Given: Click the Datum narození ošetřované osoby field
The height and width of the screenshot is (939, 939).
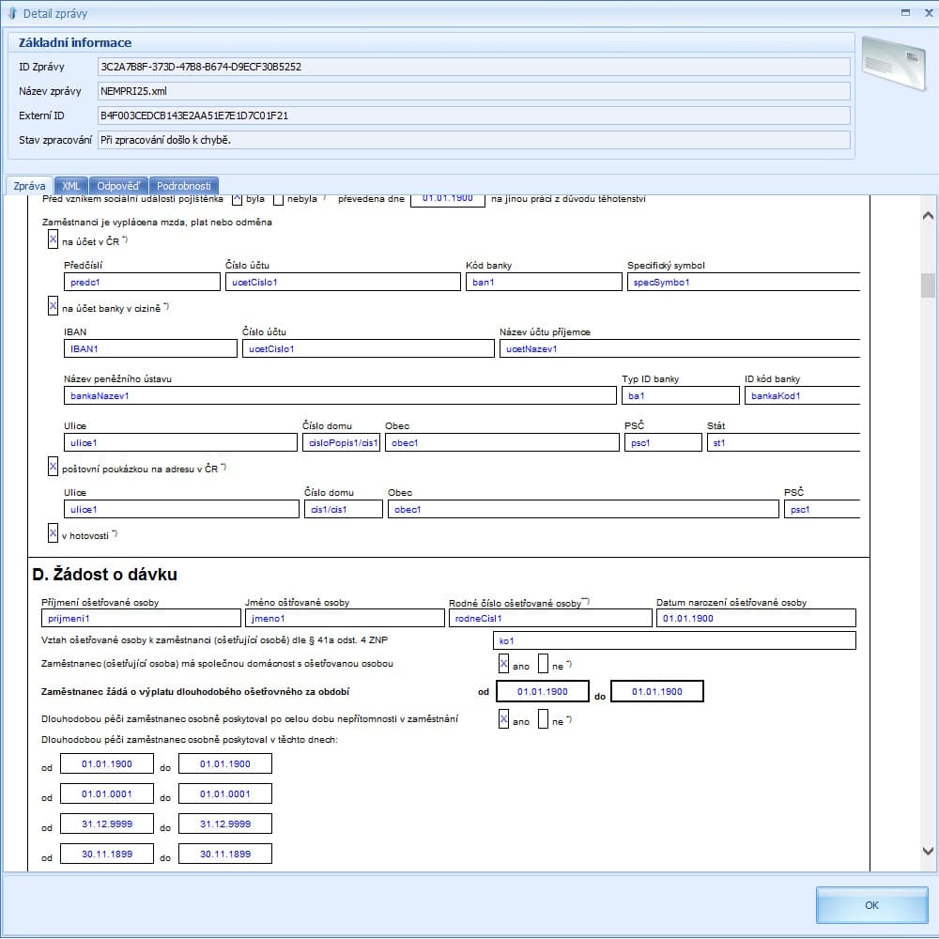Looking at the screenshot, I should tap(756, 618).
